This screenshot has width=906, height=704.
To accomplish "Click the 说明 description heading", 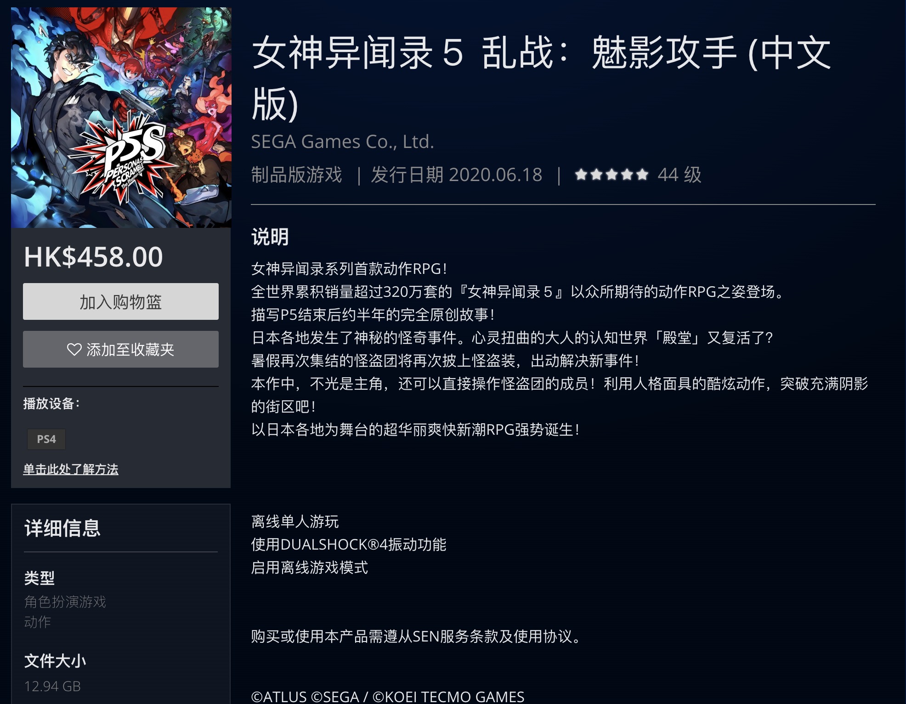I will 270,237.
